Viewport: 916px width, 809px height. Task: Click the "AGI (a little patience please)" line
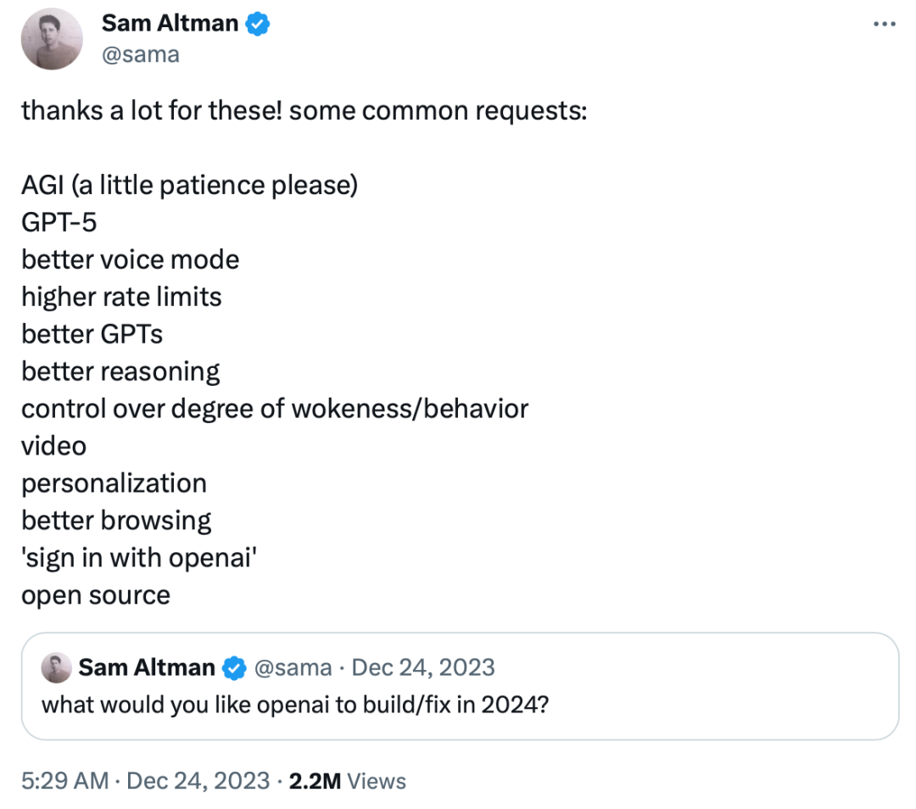tap(189, 185)
